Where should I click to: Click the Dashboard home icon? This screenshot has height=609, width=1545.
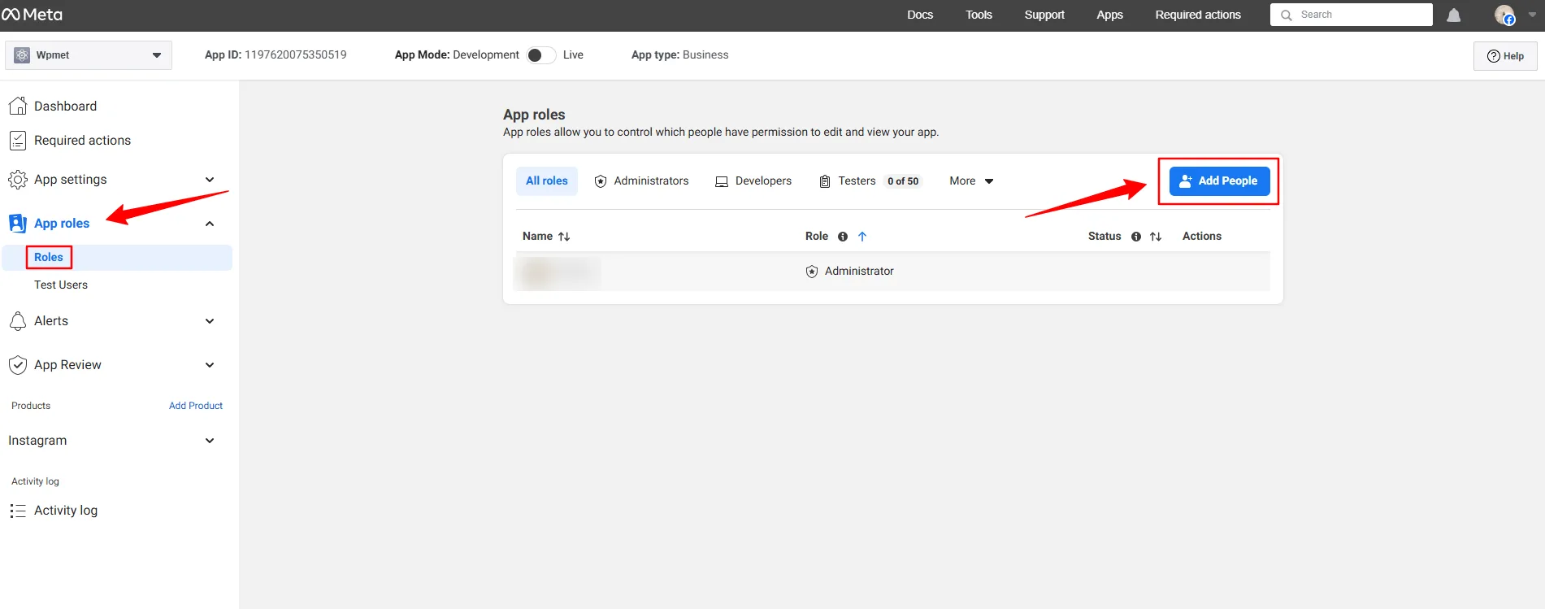tap(18, 106)
